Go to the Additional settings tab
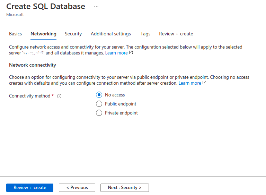266x195 pixels. 111,34
